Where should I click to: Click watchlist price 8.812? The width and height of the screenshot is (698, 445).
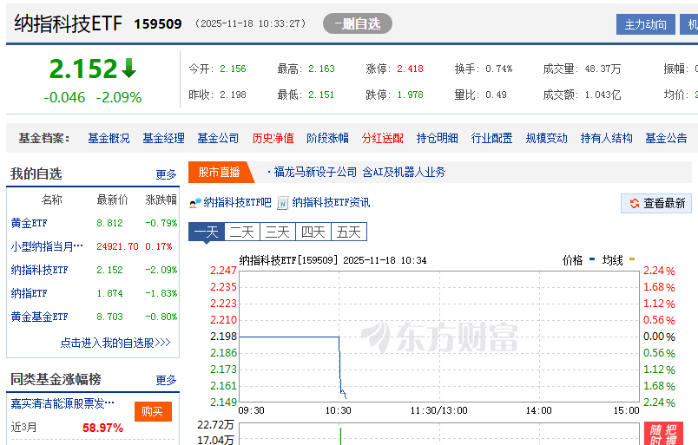click(x=109, y=223)
